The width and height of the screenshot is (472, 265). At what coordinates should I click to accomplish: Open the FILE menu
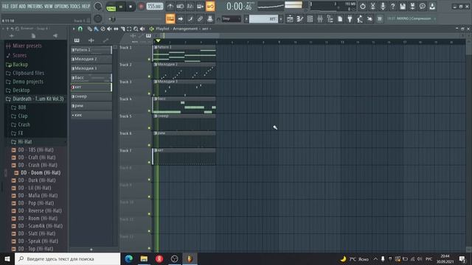point(5,6)
